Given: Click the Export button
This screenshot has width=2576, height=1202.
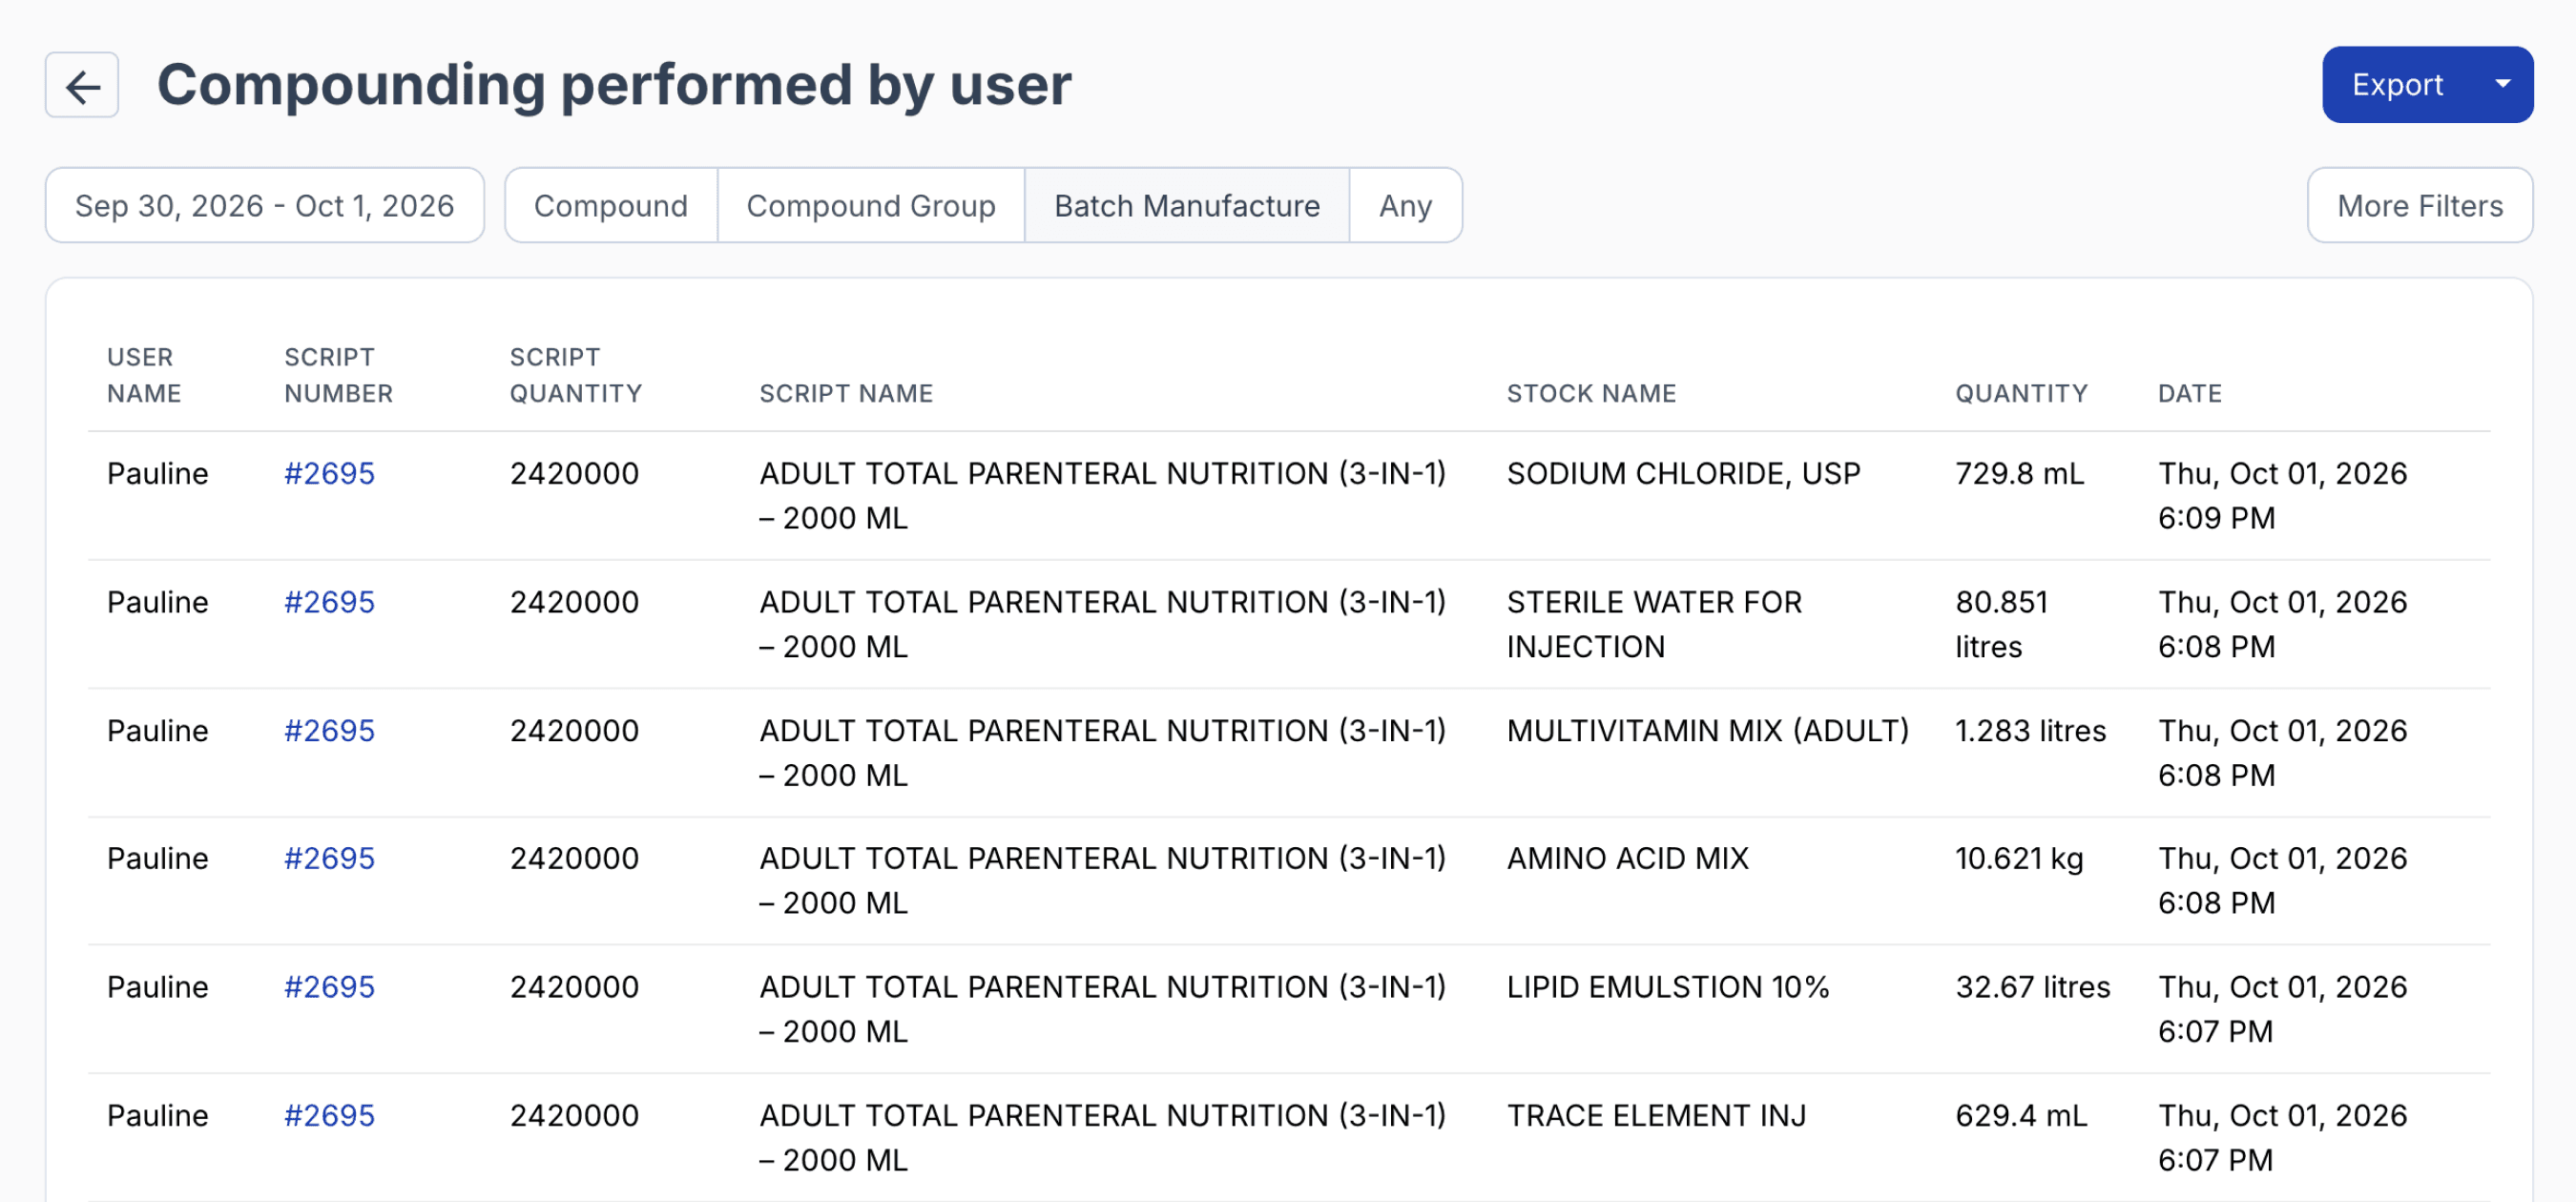Looking at the screenshot, I should click(x=2397, y=85).
